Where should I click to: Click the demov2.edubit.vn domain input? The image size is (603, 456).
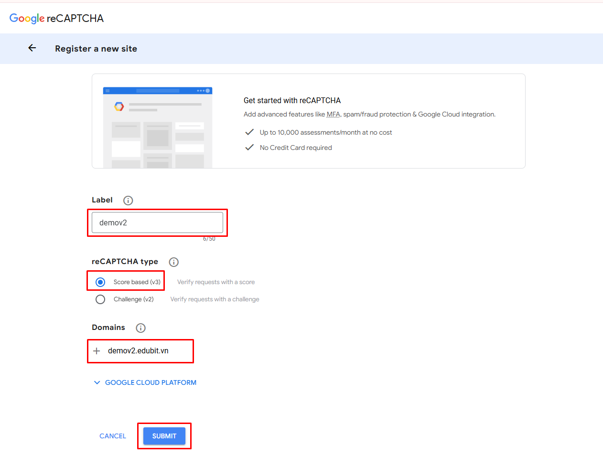click(x=143, y=351)
